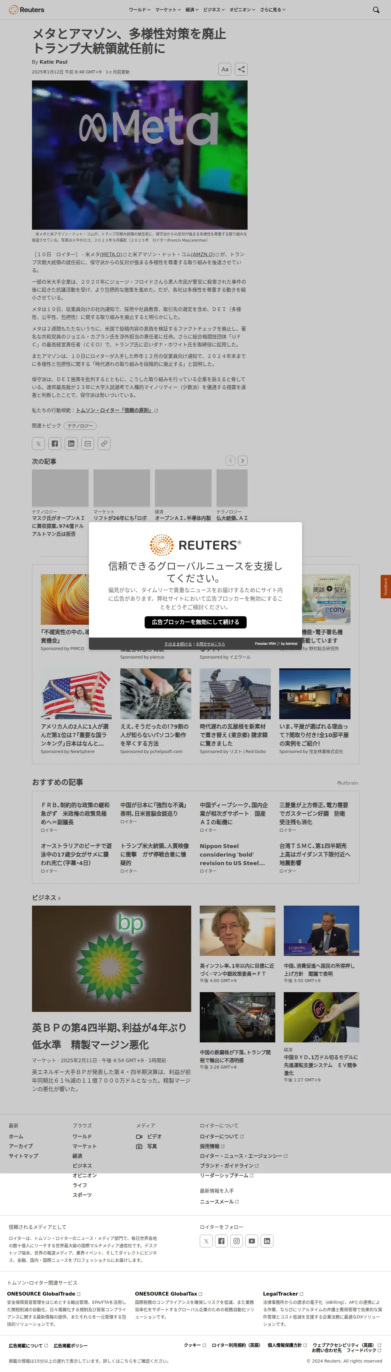This screenshot has height=1372, width=391.
Task: Follow Reuters on Facebook in footer
Action: tap(221, 1241)
